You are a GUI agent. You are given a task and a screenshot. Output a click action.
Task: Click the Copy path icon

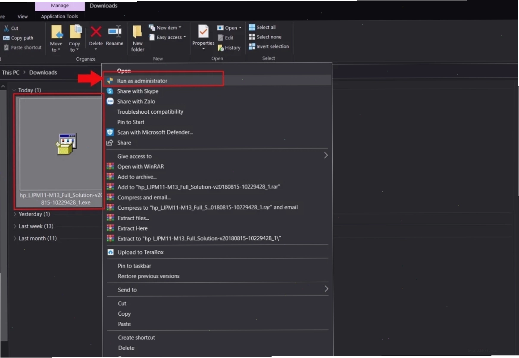pos(6,38)
